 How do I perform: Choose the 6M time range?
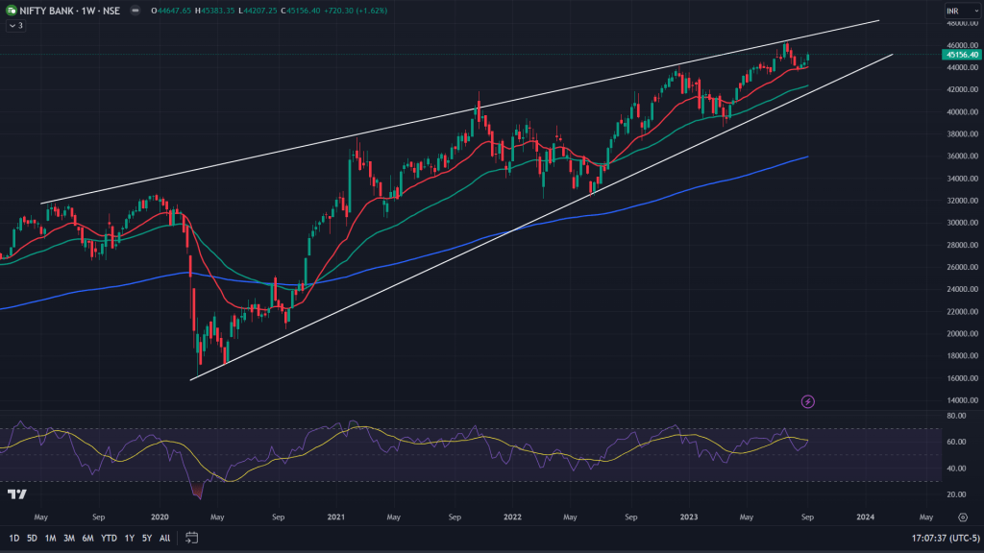(87, 539)
